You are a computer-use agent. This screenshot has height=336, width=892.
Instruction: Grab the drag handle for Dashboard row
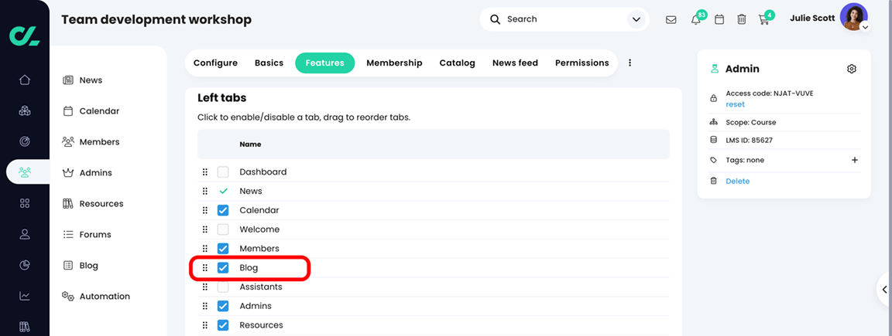click(204, 172)
